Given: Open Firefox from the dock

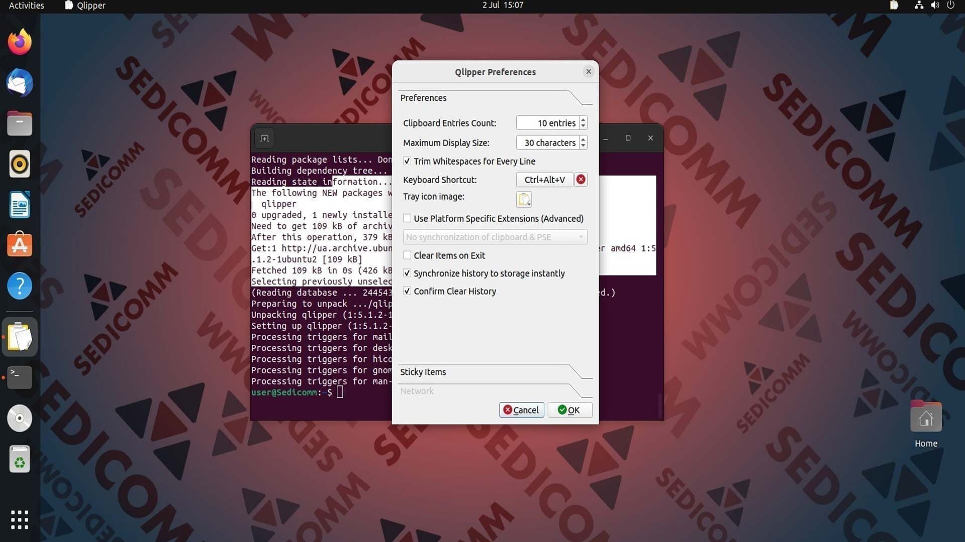Looking at the screenshot, I should [20, 42].
